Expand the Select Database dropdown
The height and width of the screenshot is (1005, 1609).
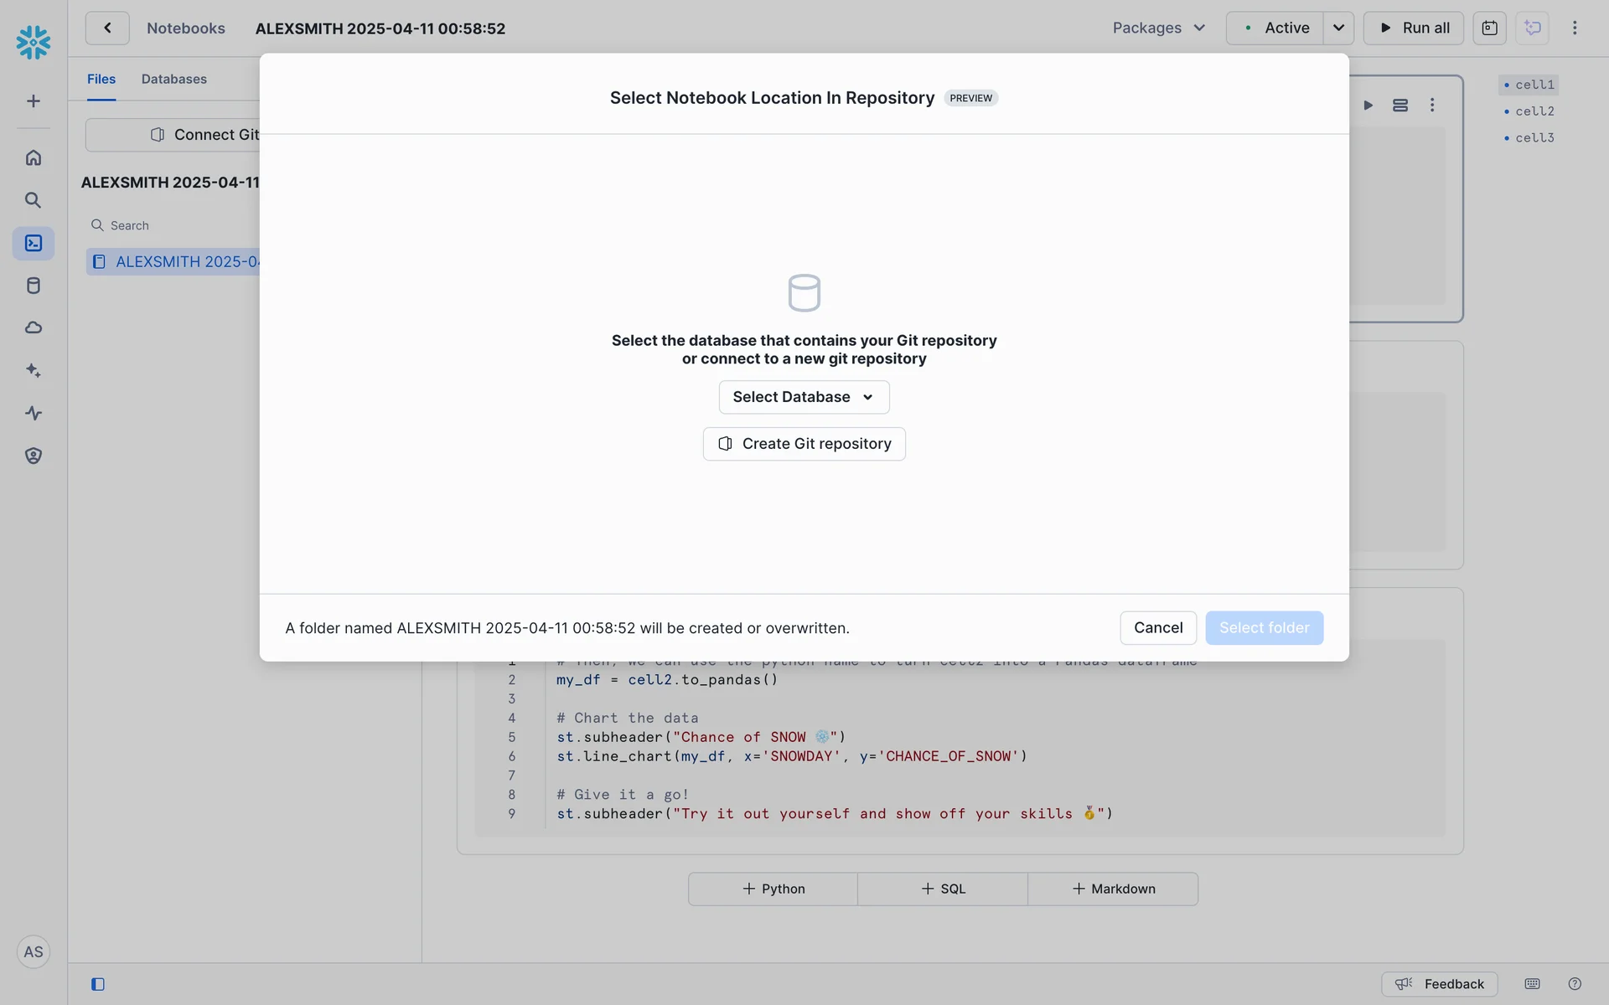[804, 397]
